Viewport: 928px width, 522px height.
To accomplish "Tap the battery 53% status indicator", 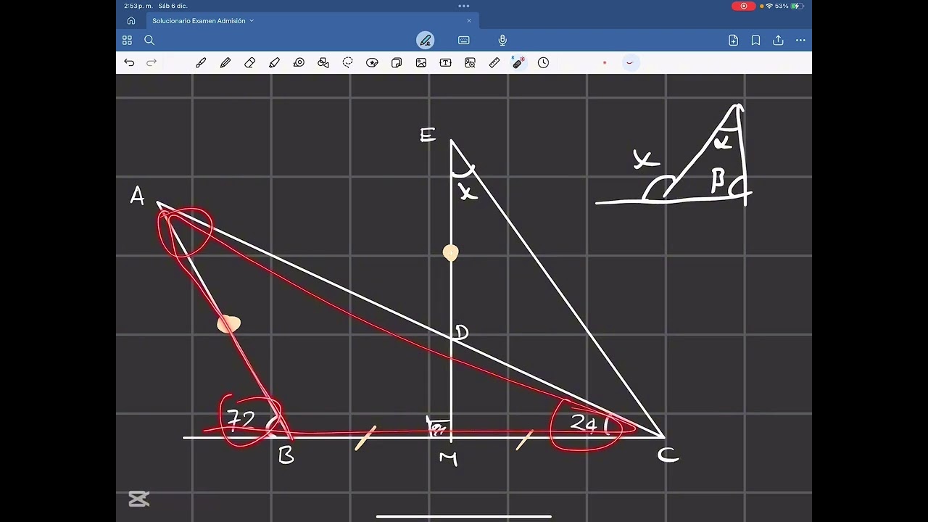I will coord(790,6).
